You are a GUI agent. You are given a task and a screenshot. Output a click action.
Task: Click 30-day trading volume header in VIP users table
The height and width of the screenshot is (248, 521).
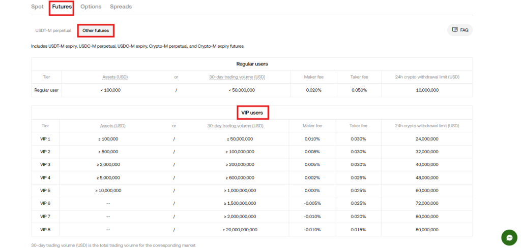tap(235, 126)
